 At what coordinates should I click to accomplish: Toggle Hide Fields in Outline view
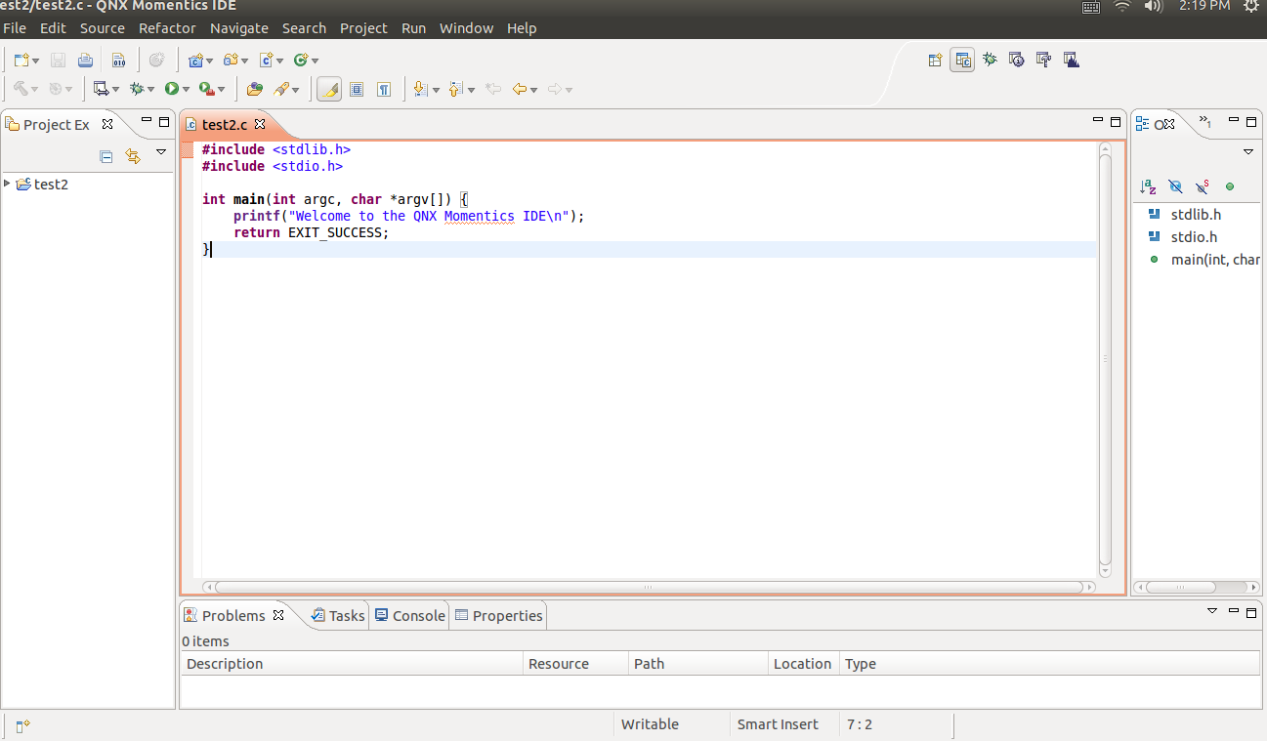point(1175,186)
